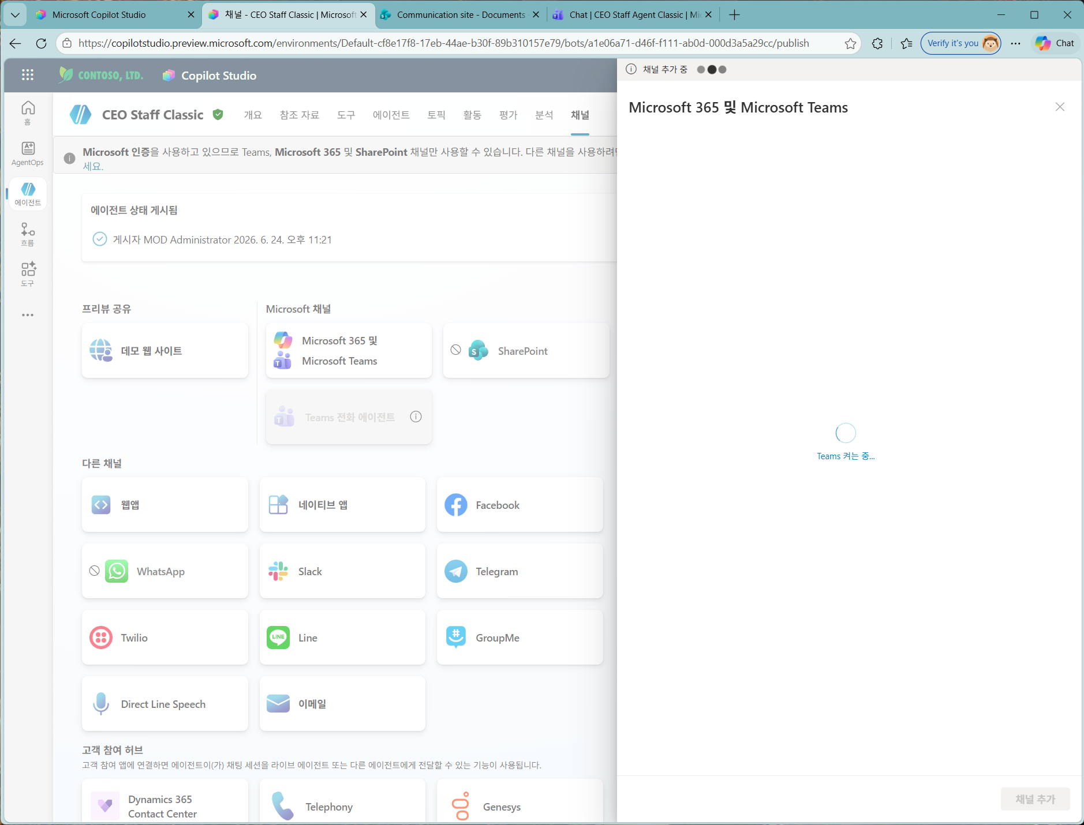Viewport: 1084px width, 825px height.
Task: Click the Contoso, Ltd. logo
Action: 101,75
